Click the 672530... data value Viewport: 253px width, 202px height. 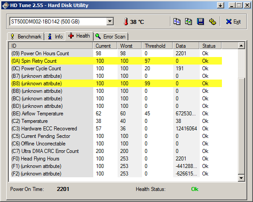coord(186,114)
